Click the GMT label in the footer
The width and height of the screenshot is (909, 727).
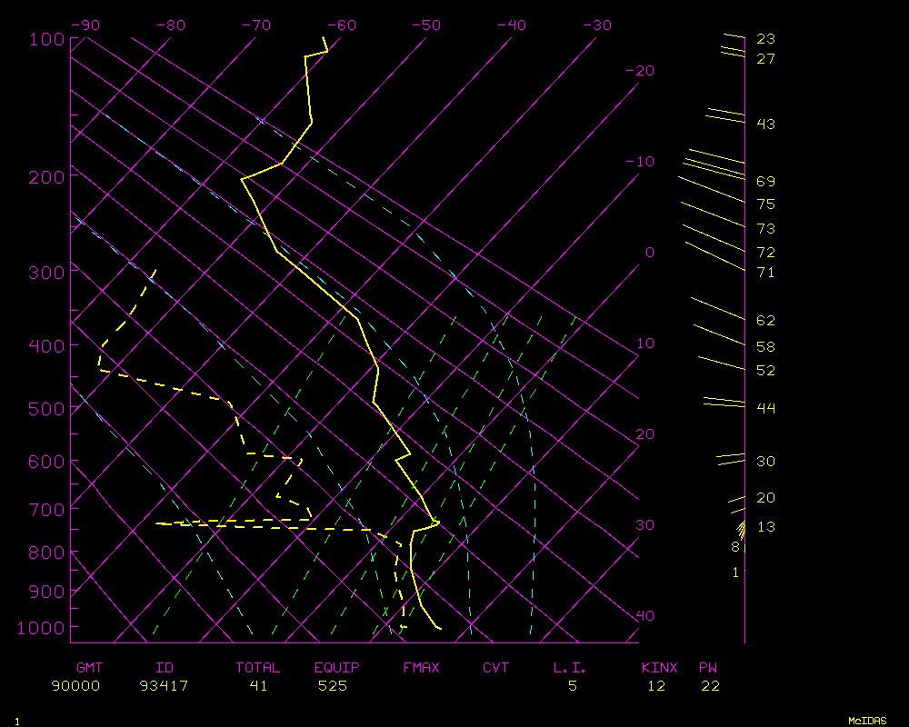pyautogui.click(x=89, y=668)
